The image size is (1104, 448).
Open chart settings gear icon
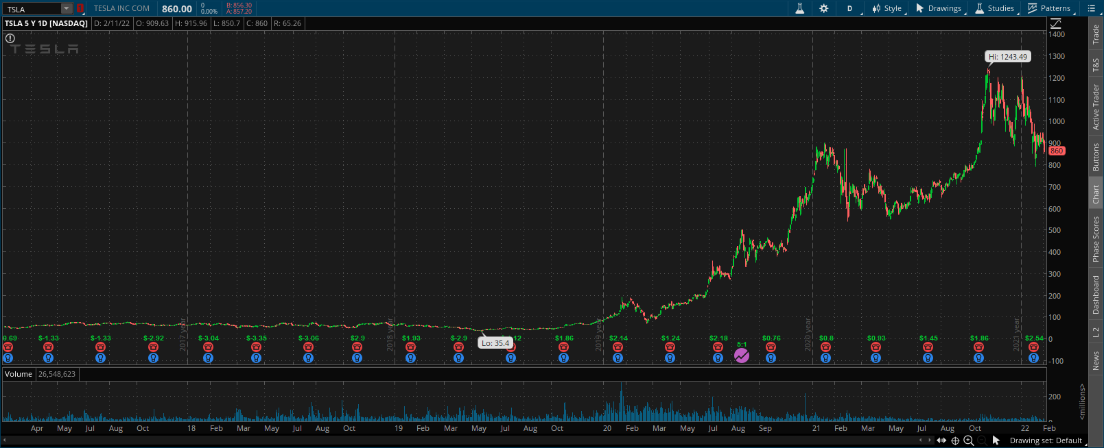click(x=824, y=8)
